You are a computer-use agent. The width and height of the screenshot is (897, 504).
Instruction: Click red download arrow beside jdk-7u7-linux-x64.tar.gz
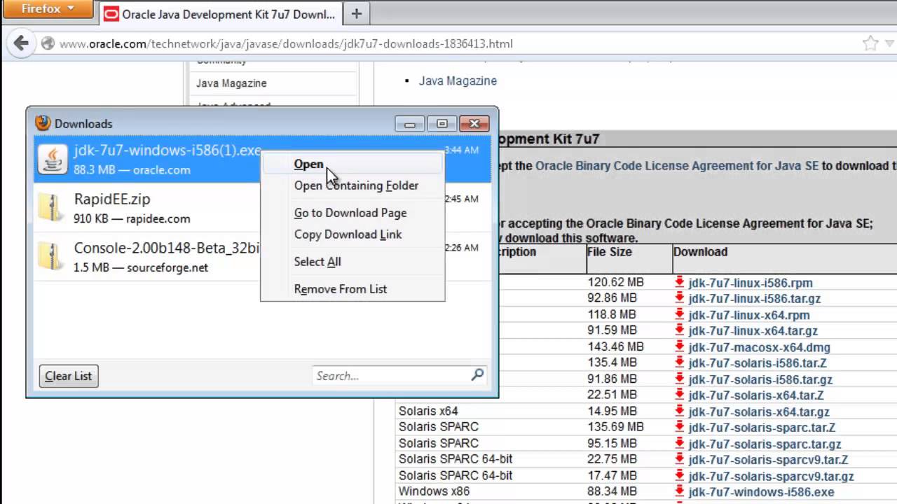click(679, 330)
